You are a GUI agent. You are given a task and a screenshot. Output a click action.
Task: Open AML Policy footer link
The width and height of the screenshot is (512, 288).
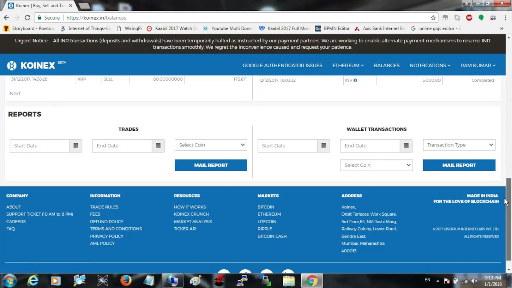coord(102,244)
